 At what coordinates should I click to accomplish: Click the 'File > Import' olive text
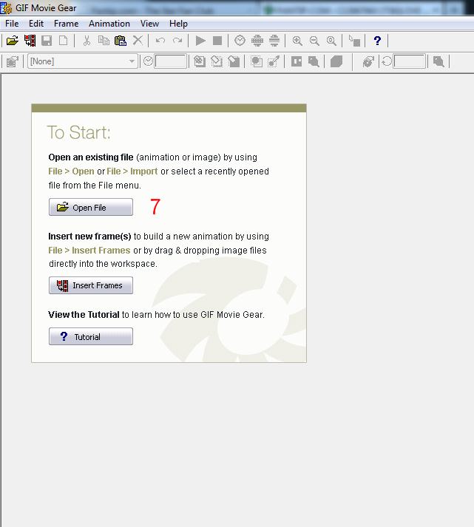point(132,171)
